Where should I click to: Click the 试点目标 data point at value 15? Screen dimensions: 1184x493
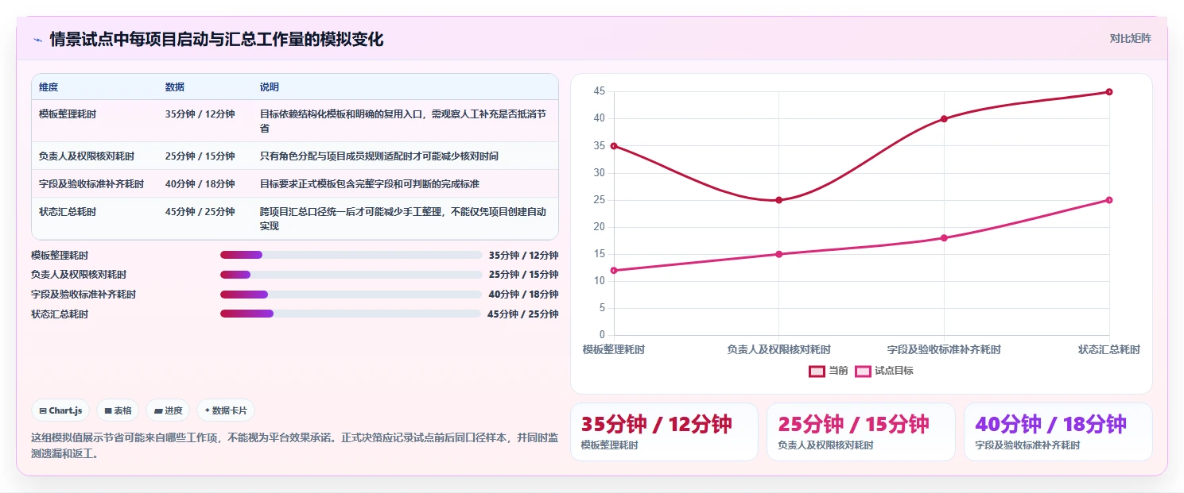pos(779,254)
